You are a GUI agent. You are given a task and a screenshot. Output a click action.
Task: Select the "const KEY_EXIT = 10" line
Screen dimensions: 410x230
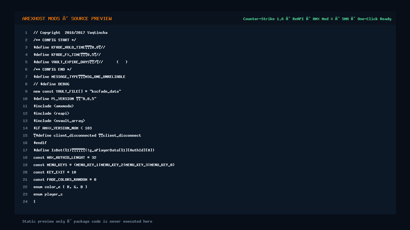pyautogui.click(x=55, y=172)
